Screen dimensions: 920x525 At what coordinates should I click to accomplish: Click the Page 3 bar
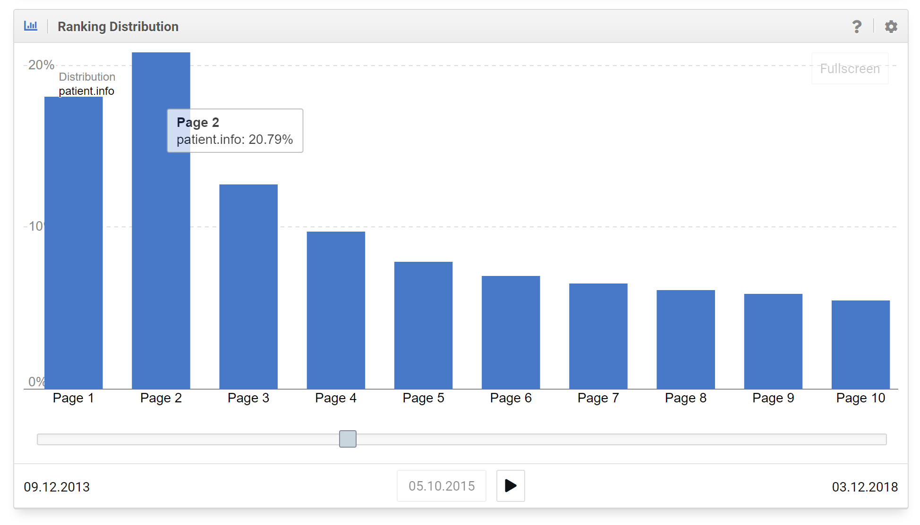coord(248,286)
